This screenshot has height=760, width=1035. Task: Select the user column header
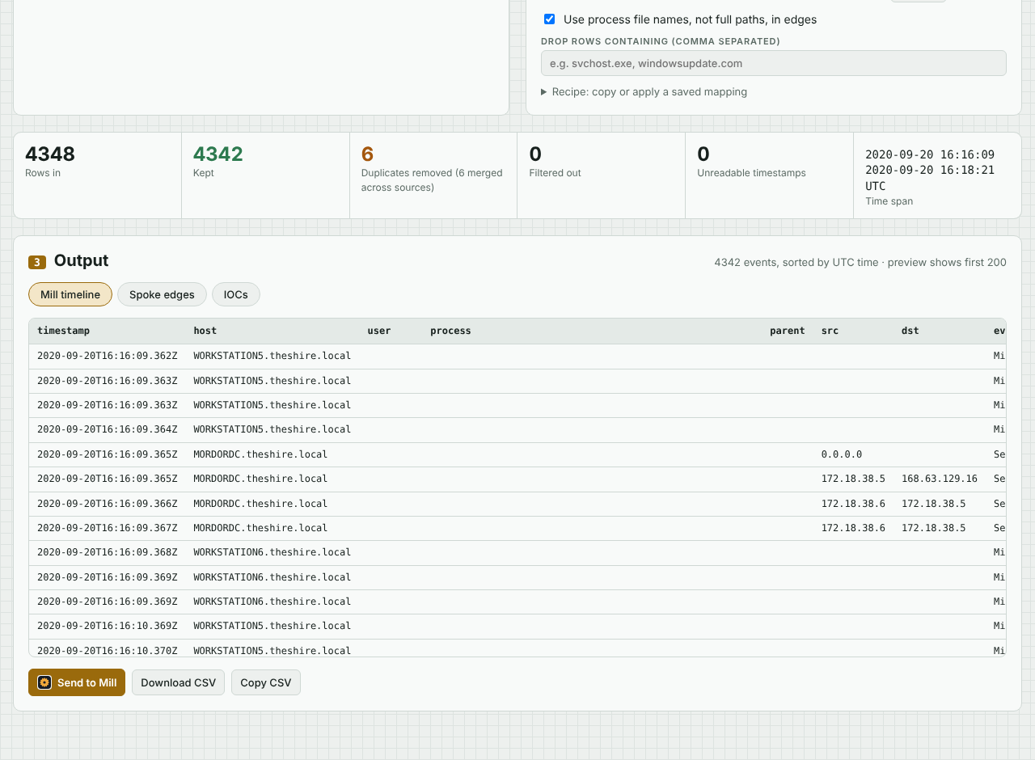click(379, 331)
